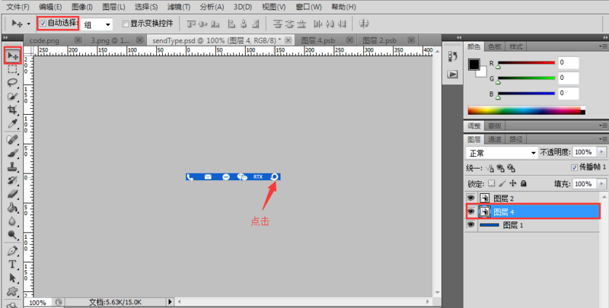Open the History panel icon

pyautogui.click(x=452, y=56)
